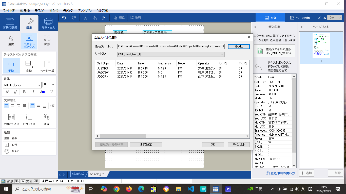Screen dimensions: 346x194
Task: Click 追加 add page button
Action: tap(307, 173)
